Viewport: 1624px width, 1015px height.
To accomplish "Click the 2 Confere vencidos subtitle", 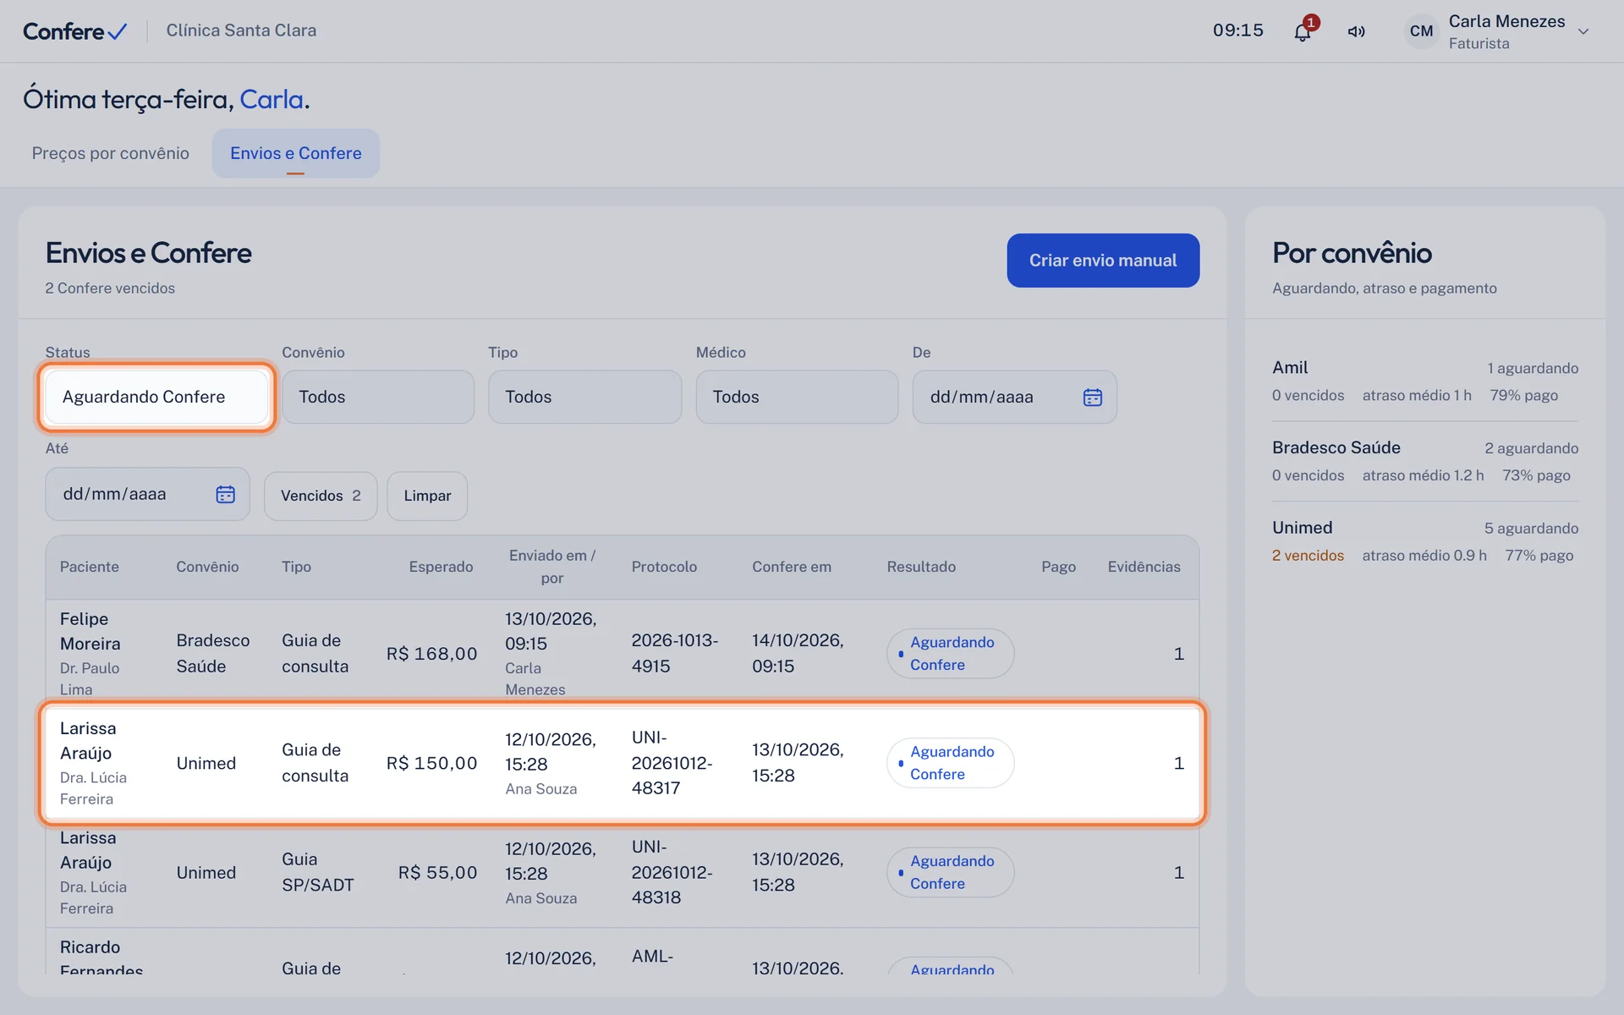I will (x=110, y=288).
